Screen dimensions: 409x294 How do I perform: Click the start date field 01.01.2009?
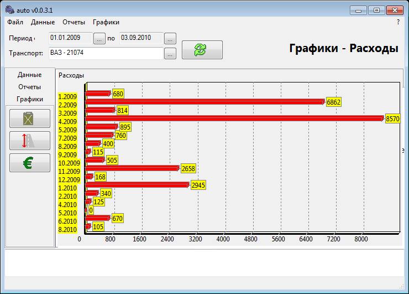point(71,38)
